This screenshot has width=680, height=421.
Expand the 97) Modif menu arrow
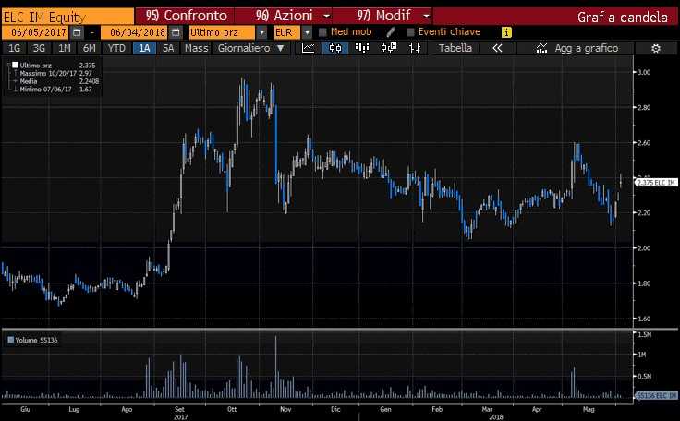(427, 16)
